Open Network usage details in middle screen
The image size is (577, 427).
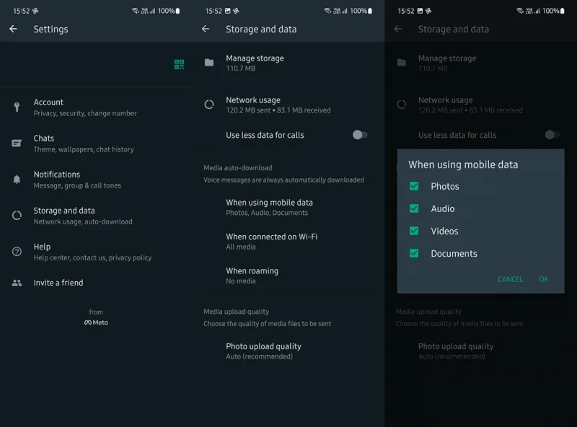point(288,105)
